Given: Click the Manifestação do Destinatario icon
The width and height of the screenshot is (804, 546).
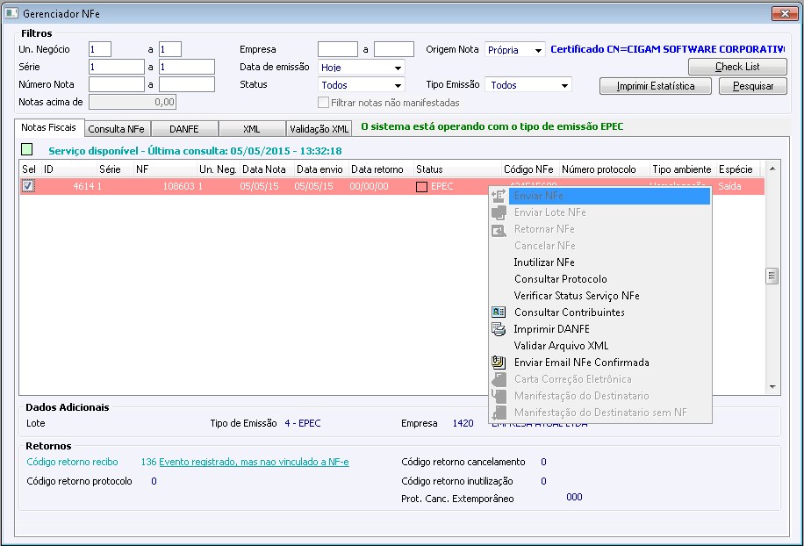Looking at the screenshot, I should 499,396.
